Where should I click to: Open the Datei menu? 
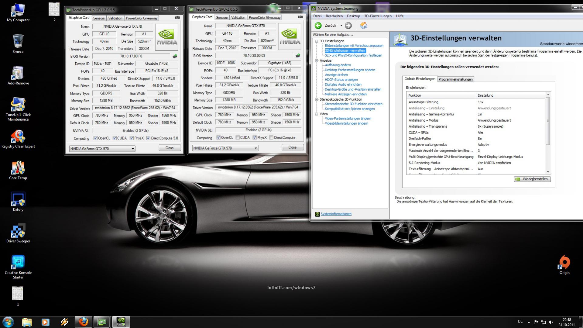[317, 16]
